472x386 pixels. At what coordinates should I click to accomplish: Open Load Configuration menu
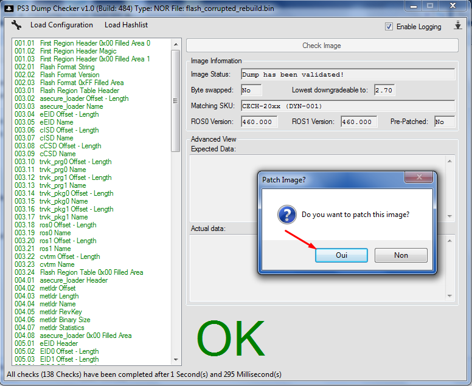[x=61, y=25]
